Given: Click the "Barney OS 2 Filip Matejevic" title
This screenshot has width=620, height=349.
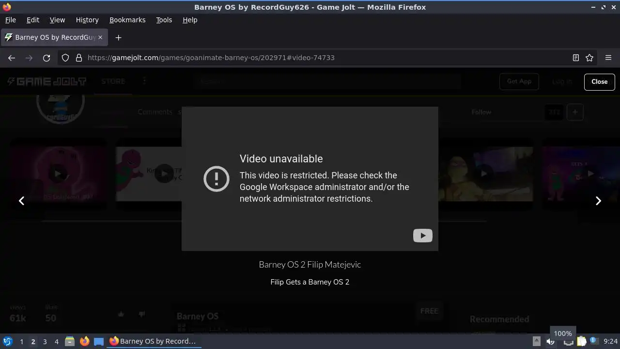Looking at the screenshot, I should [x=310, y=264].
